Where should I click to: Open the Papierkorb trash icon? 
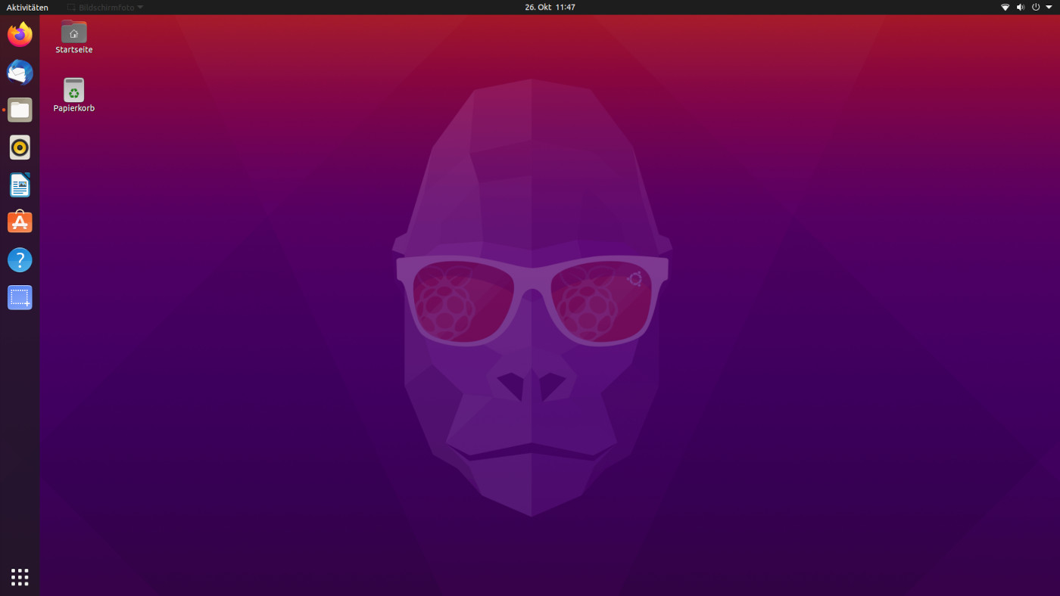tap(73, 95)
